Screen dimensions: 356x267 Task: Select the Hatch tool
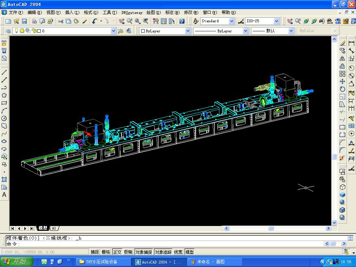click(4, 179)
